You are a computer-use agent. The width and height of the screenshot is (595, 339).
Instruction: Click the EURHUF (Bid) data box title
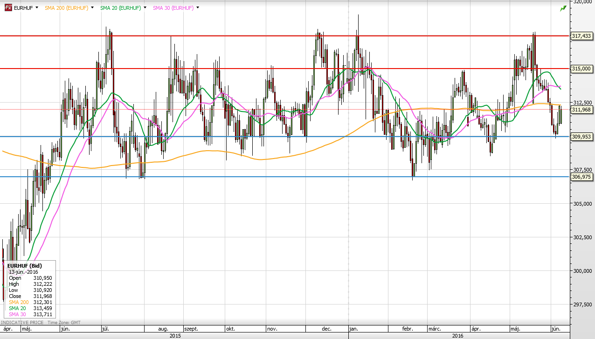pyautogui.click(x=25, y=266)
